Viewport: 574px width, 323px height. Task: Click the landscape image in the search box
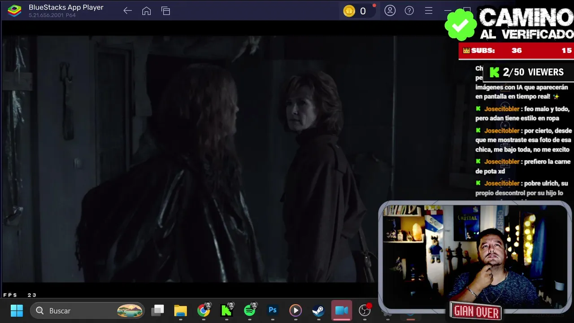130,310
